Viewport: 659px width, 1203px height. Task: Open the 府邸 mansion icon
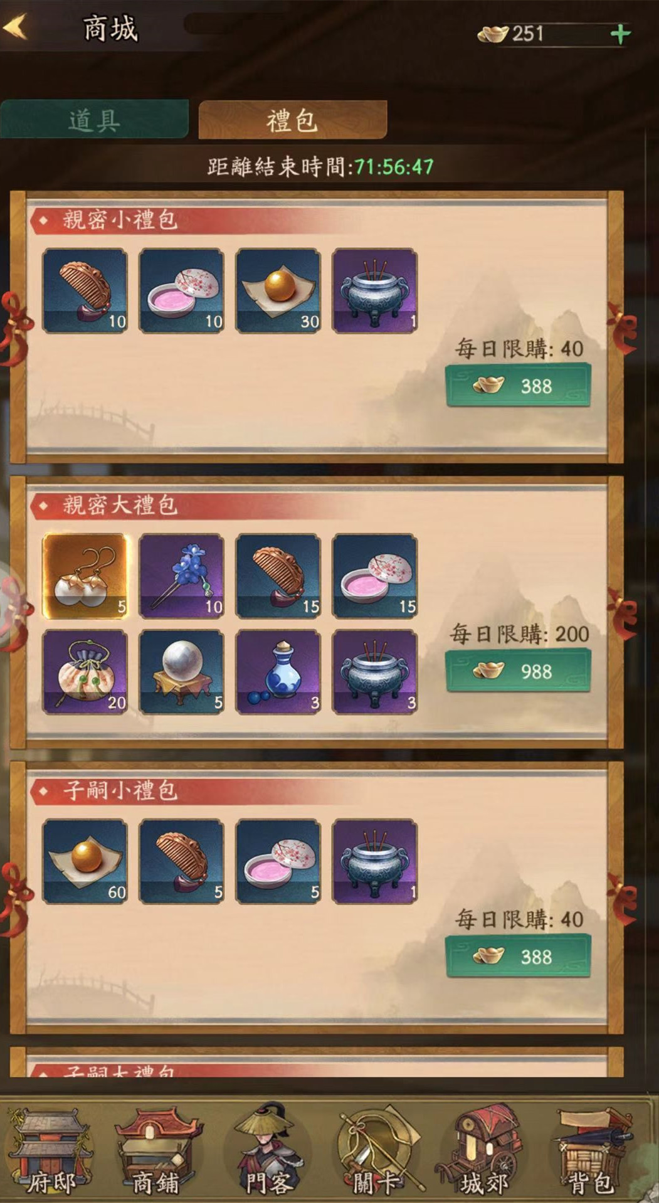(50, 1153)
